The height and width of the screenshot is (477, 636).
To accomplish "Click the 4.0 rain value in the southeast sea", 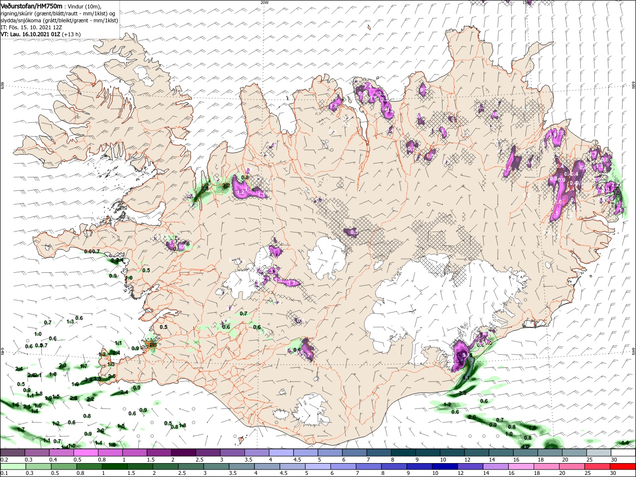I will click(x=526, y=447).
